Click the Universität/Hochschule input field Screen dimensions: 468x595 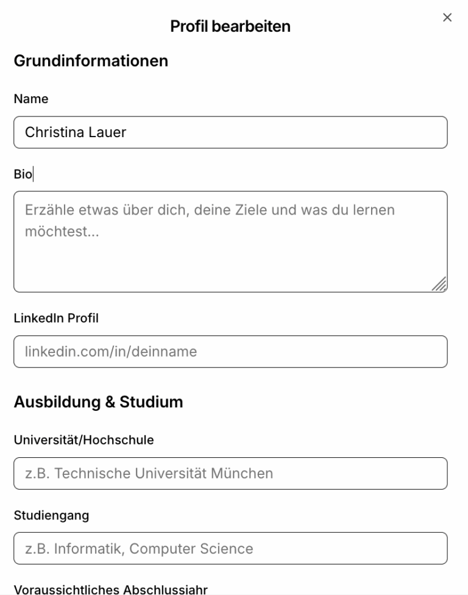232,472
